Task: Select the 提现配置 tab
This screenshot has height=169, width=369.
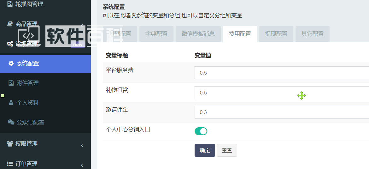Action: [276, 34]
